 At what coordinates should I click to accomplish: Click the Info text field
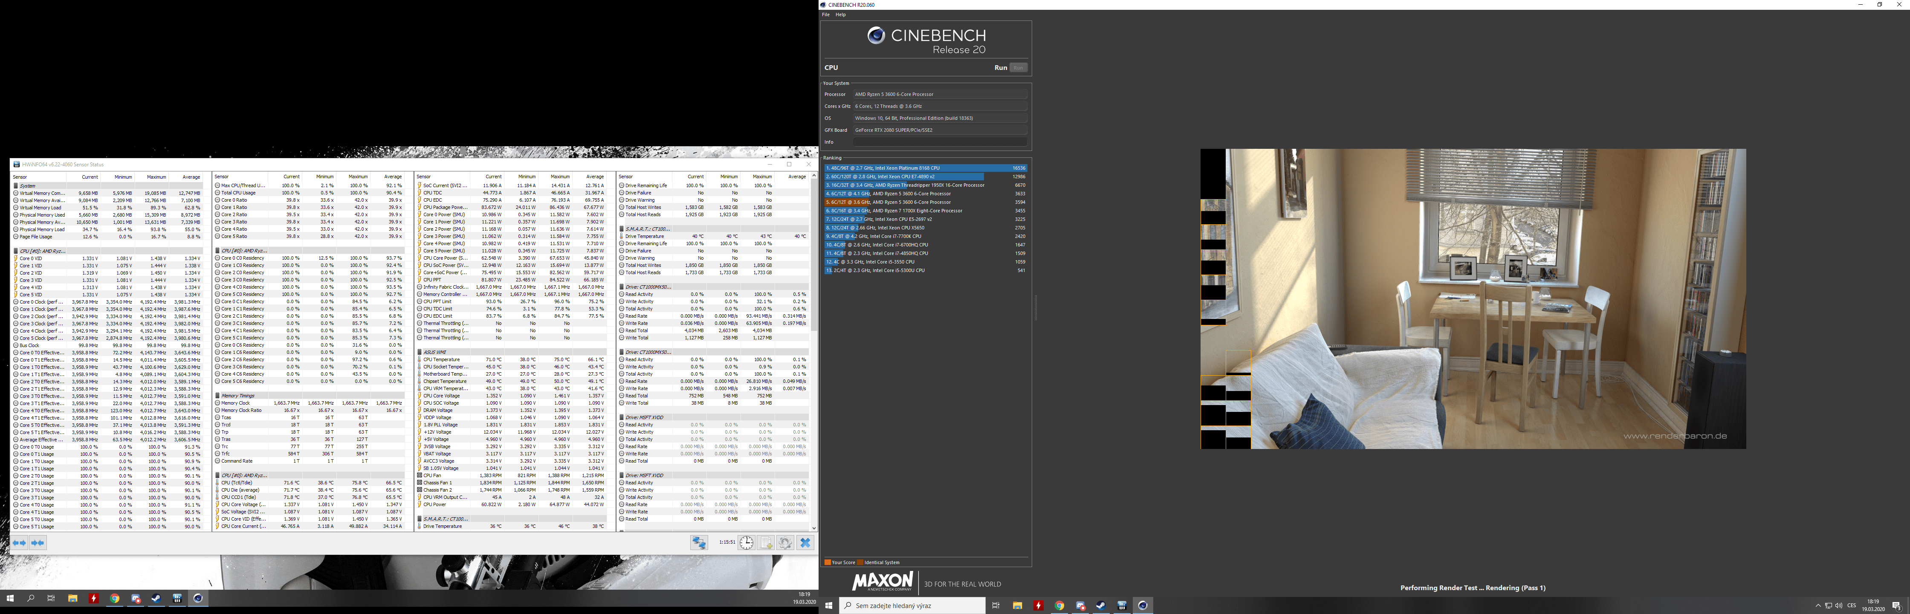click(939, 142)
